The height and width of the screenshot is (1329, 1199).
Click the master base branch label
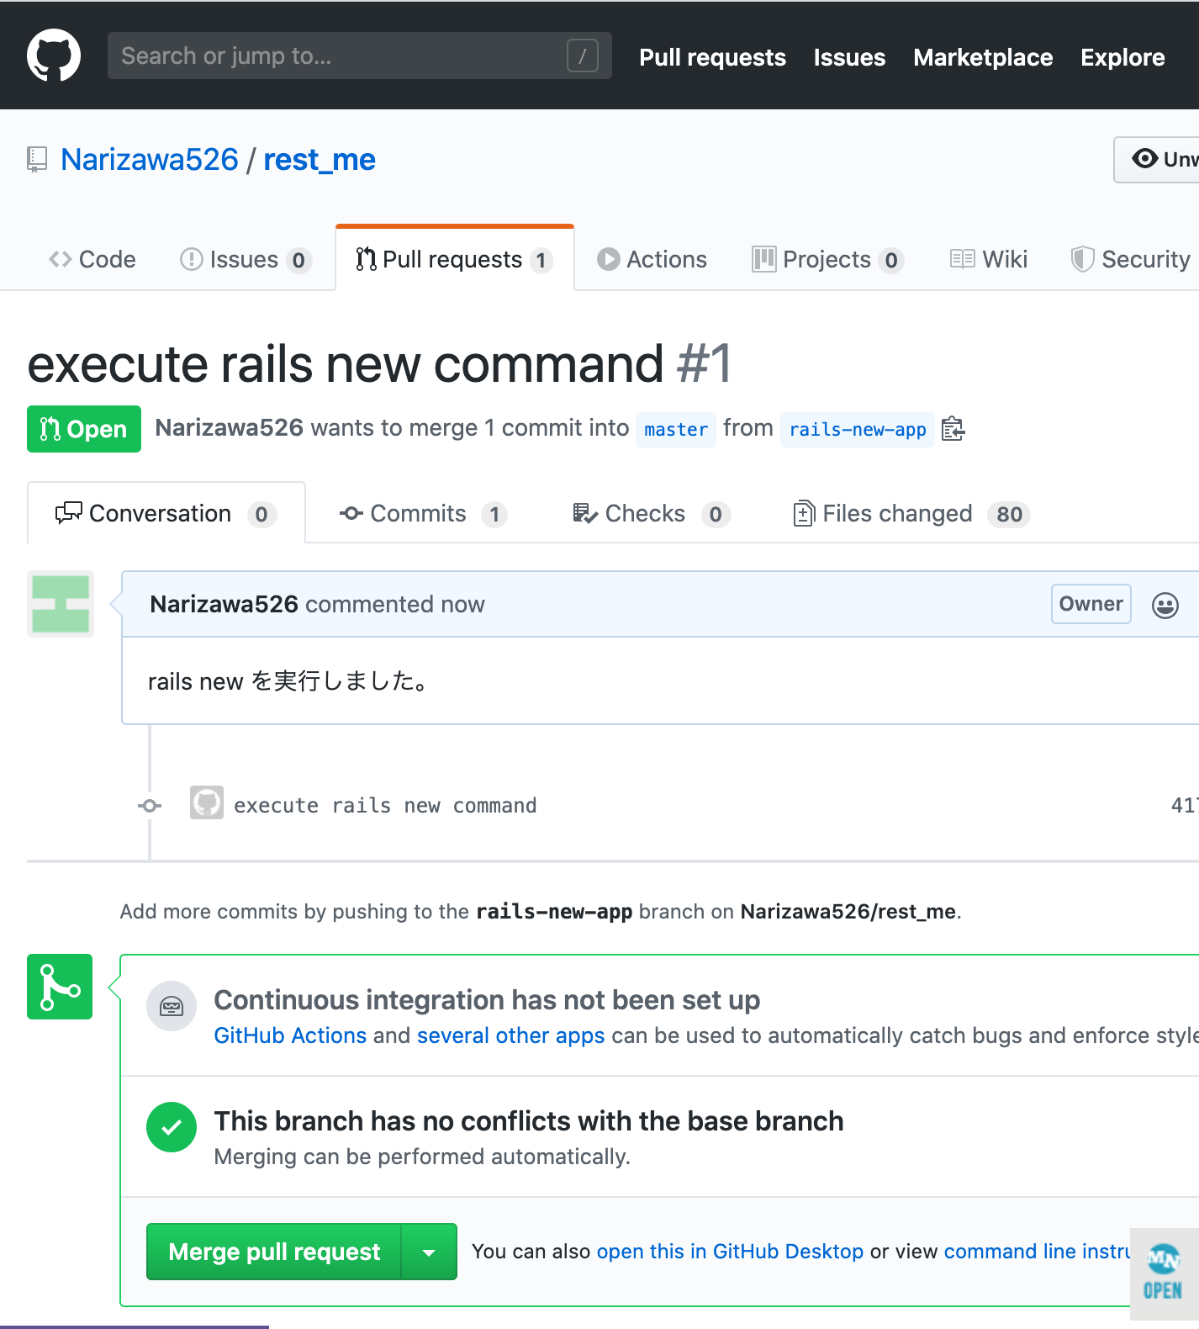(676, 429)
